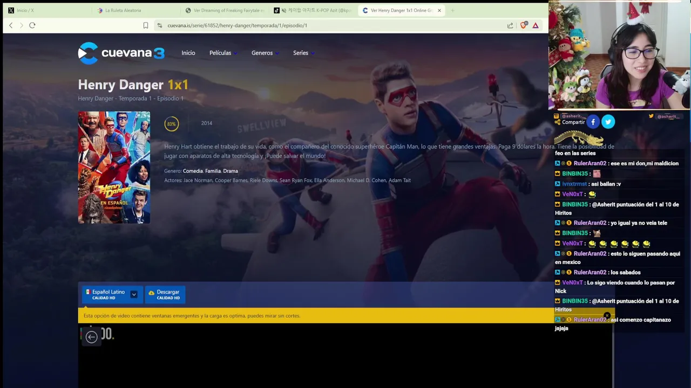Viewport: 691px width, 388px height.
Task: Click the Compartir share icon in overlay
Action: [x=557, y=122]
